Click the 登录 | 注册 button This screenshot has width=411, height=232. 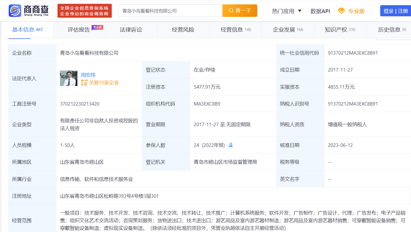pyautogui.click(x=395, y=11)
